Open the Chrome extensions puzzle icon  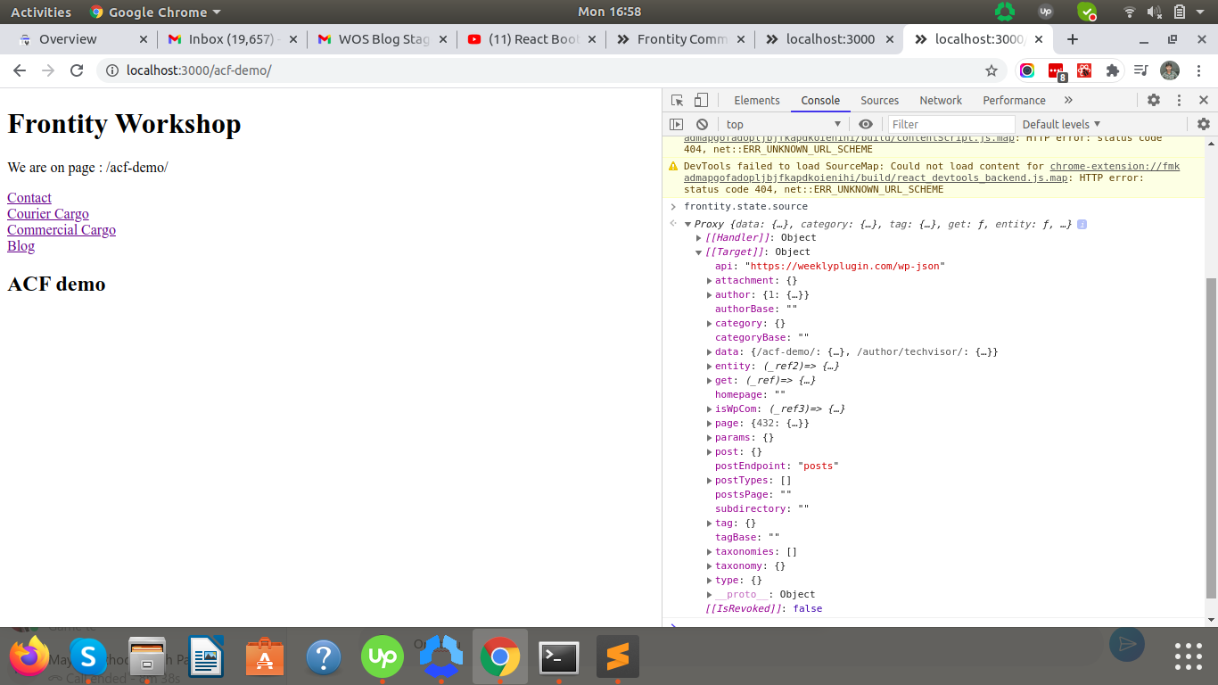pyautogui.click(x=1112, y=70)
